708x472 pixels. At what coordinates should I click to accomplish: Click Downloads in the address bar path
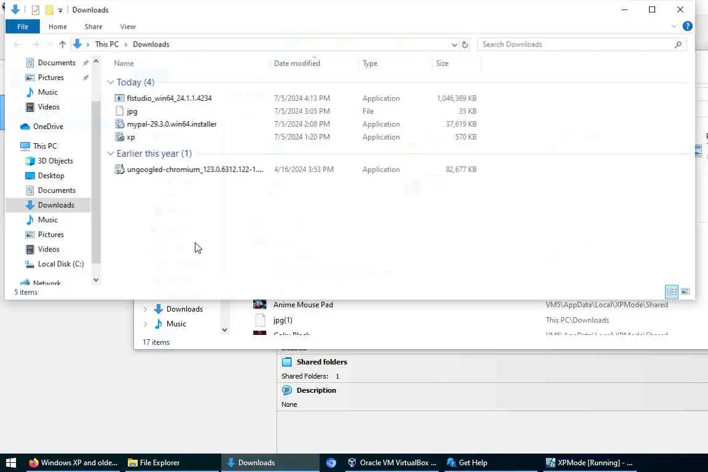click(151, 44)
